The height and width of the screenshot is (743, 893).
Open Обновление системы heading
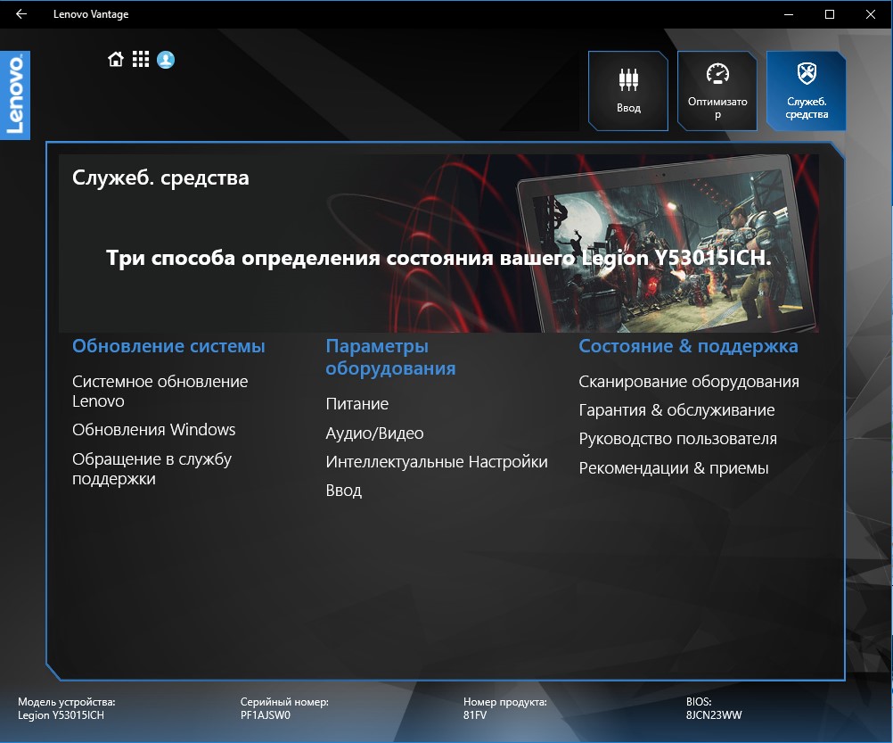pyautogui.click(x=168, y=346)
